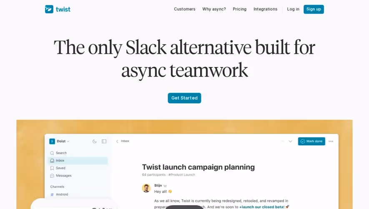Click the back chevron beside Inbox
This screenshot has height=209, width=369.
click(x=117, y=141)
